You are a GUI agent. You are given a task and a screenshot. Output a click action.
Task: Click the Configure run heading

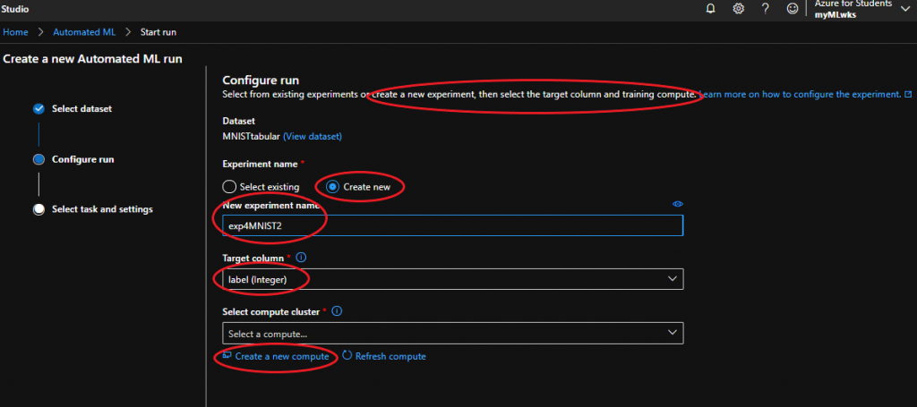point(261,81)
